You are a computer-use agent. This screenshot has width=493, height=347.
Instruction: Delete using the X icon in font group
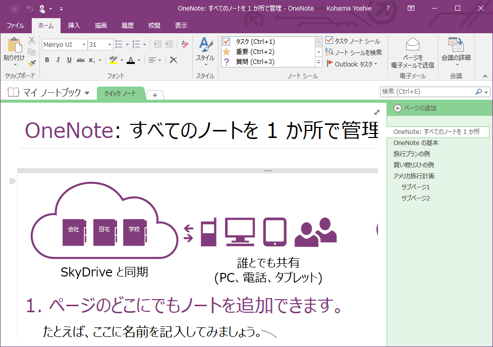coord(174,60)
